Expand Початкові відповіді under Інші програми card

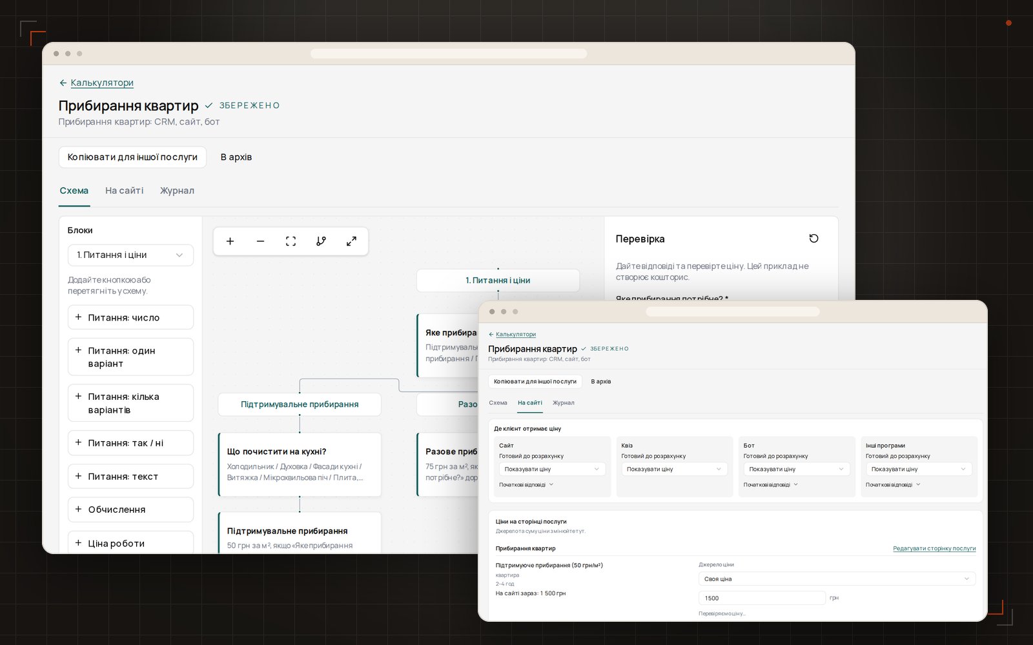coord(893,485)
